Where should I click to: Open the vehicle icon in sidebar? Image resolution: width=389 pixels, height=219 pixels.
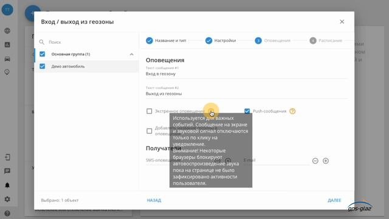7,59
